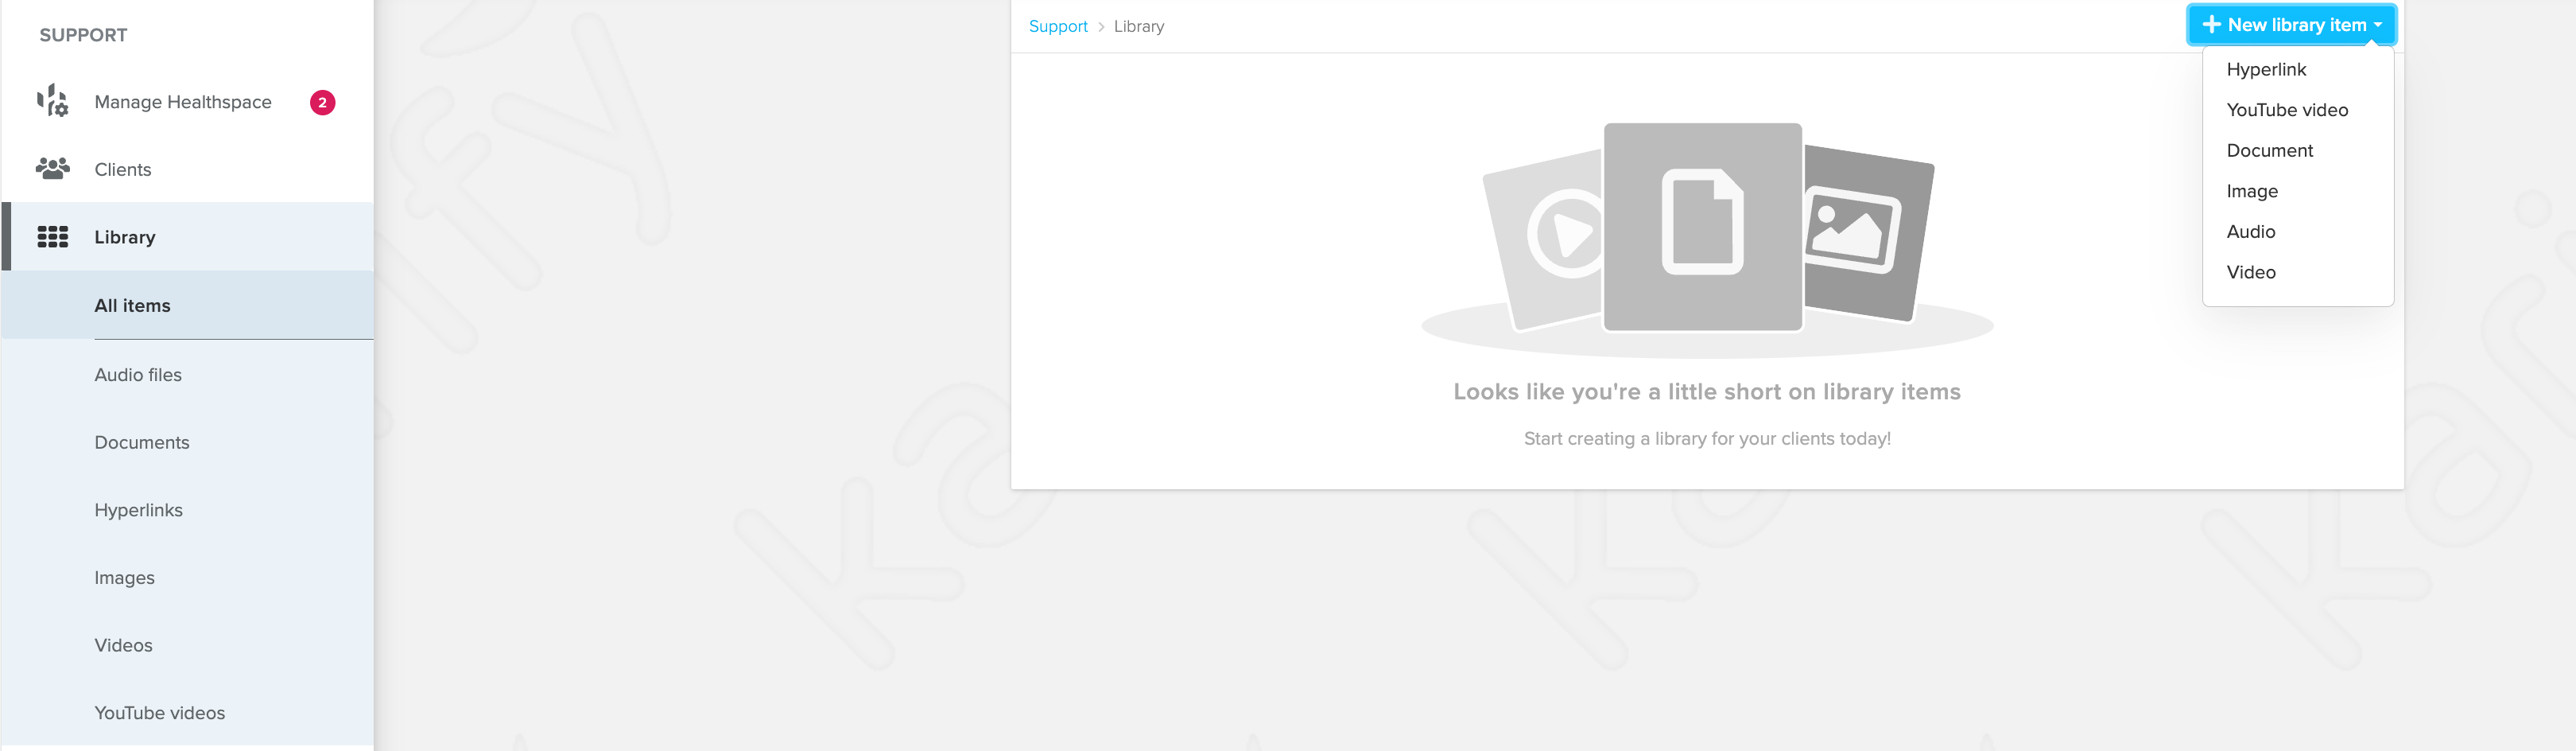
Task: Choose Hyperlink from the dropdown menu
Action: click(2265, 69)
